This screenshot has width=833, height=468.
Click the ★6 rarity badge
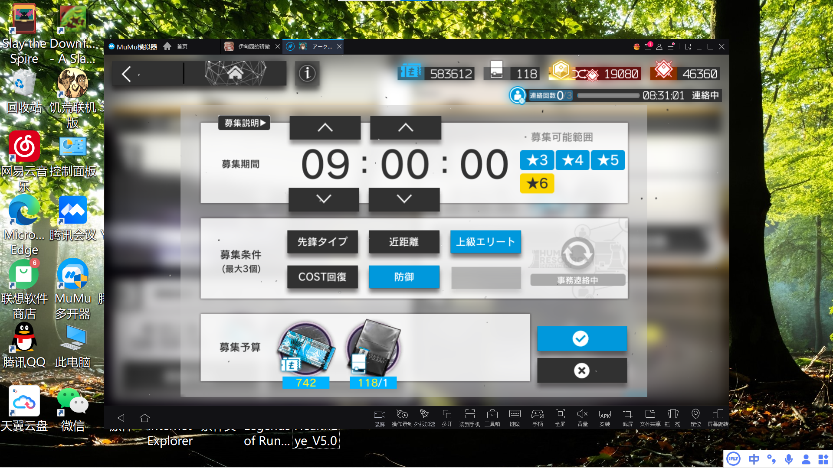tap(537, 183)
